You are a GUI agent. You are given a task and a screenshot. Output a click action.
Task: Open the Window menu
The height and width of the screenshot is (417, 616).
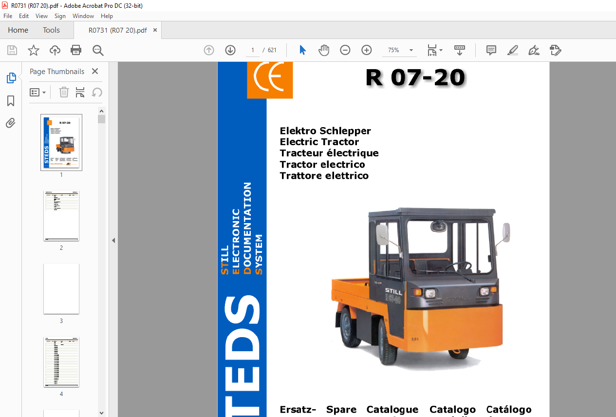83,16
